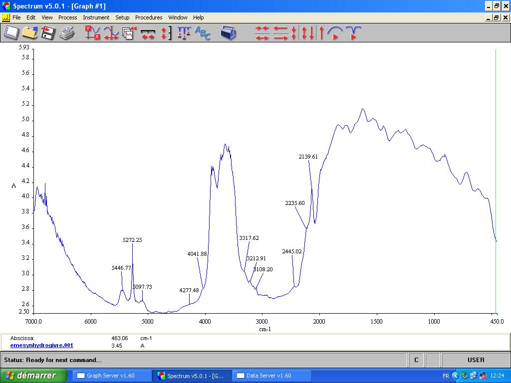Screen dimensions: 511x383
Task: Click the vertical range bracket icon
Action: [166, 33]
